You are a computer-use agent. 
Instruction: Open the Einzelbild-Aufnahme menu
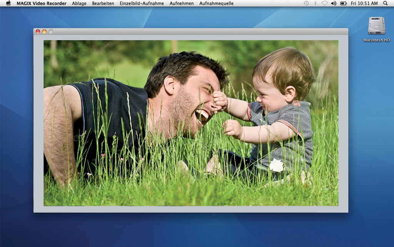142,3
